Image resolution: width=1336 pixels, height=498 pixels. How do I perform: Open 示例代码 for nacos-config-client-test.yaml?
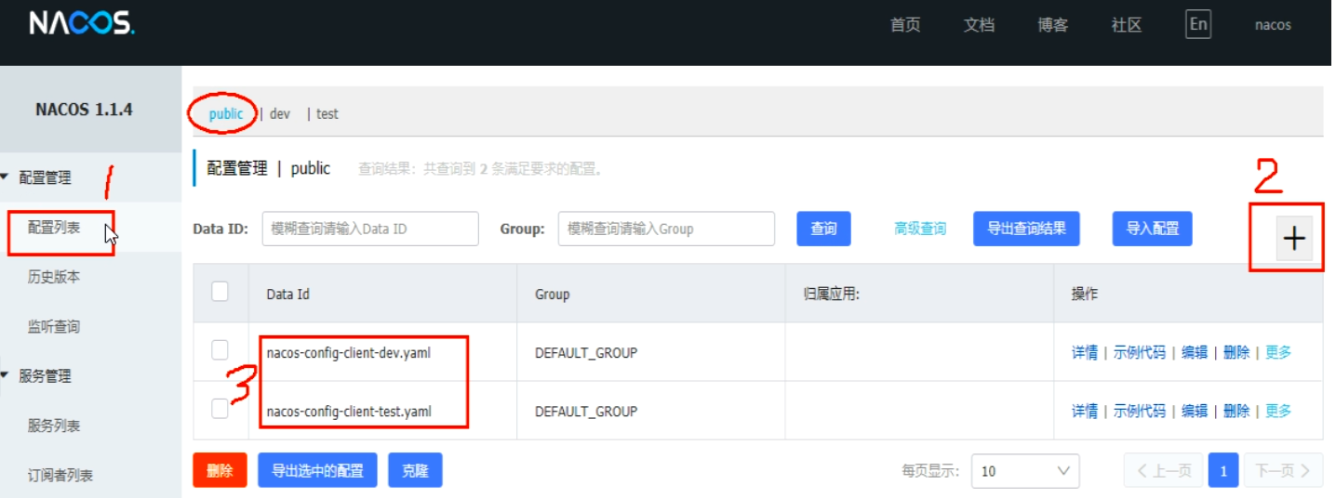(1140, 411)
